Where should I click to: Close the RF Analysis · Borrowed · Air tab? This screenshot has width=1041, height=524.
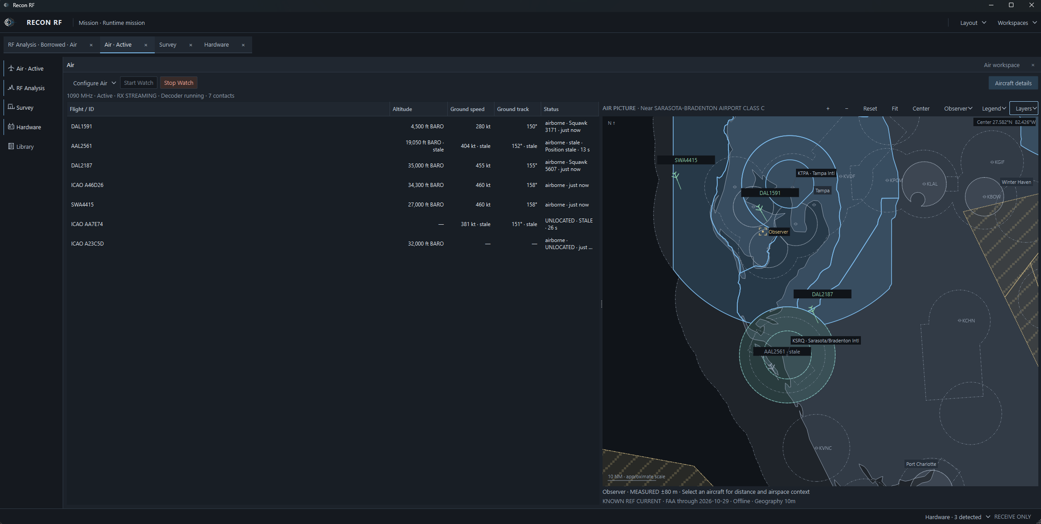[91, 45]
